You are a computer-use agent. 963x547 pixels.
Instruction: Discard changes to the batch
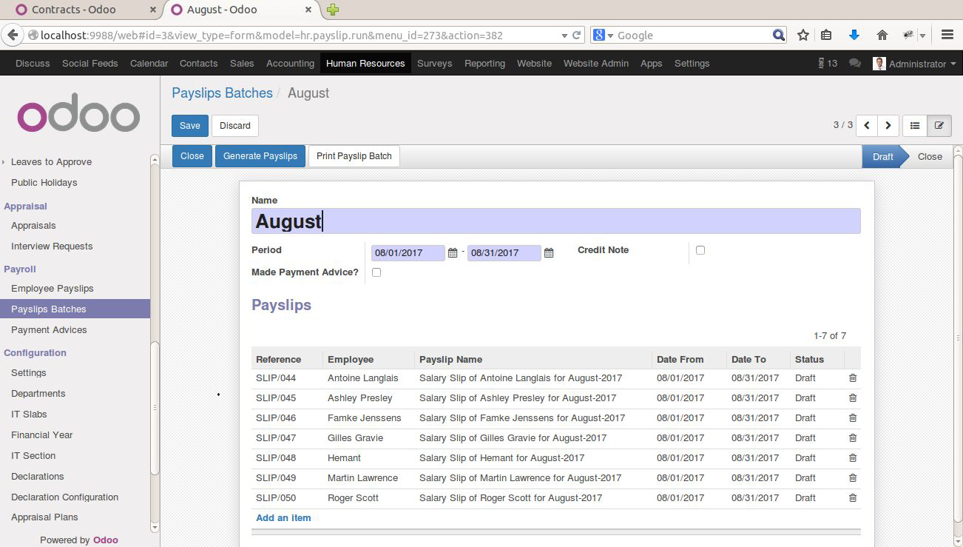[x=235, y=126]
